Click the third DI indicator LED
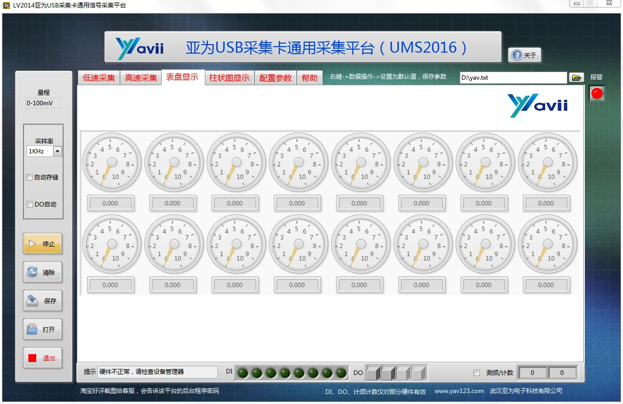Image resolution: width=623 pixels, height=404 pixels. (271, 373)
